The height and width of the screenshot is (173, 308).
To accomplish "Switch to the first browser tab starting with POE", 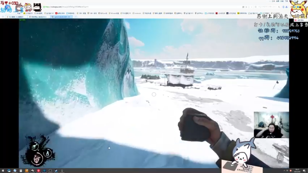I will click(x=16, y=17).
